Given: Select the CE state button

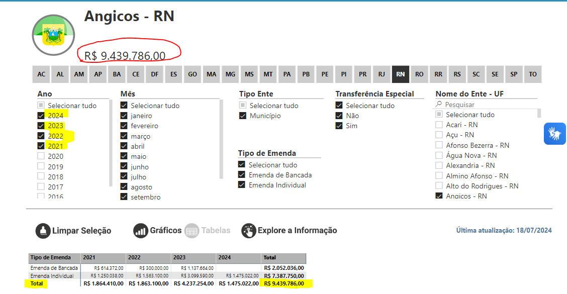Looking at the screenshot, I should click(136, 74).
